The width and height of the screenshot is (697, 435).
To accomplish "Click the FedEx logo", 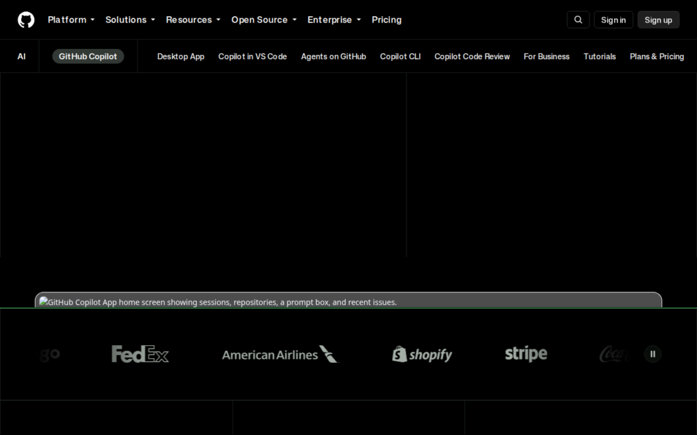I will (x=140, y=353).
